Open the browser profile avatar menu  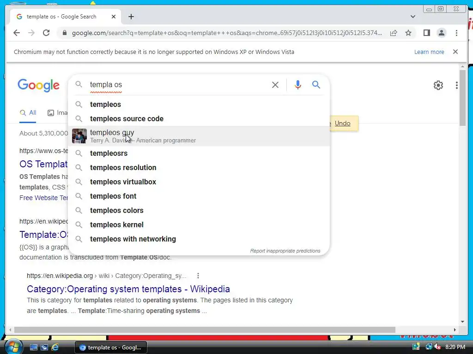[x=441, y=33]
